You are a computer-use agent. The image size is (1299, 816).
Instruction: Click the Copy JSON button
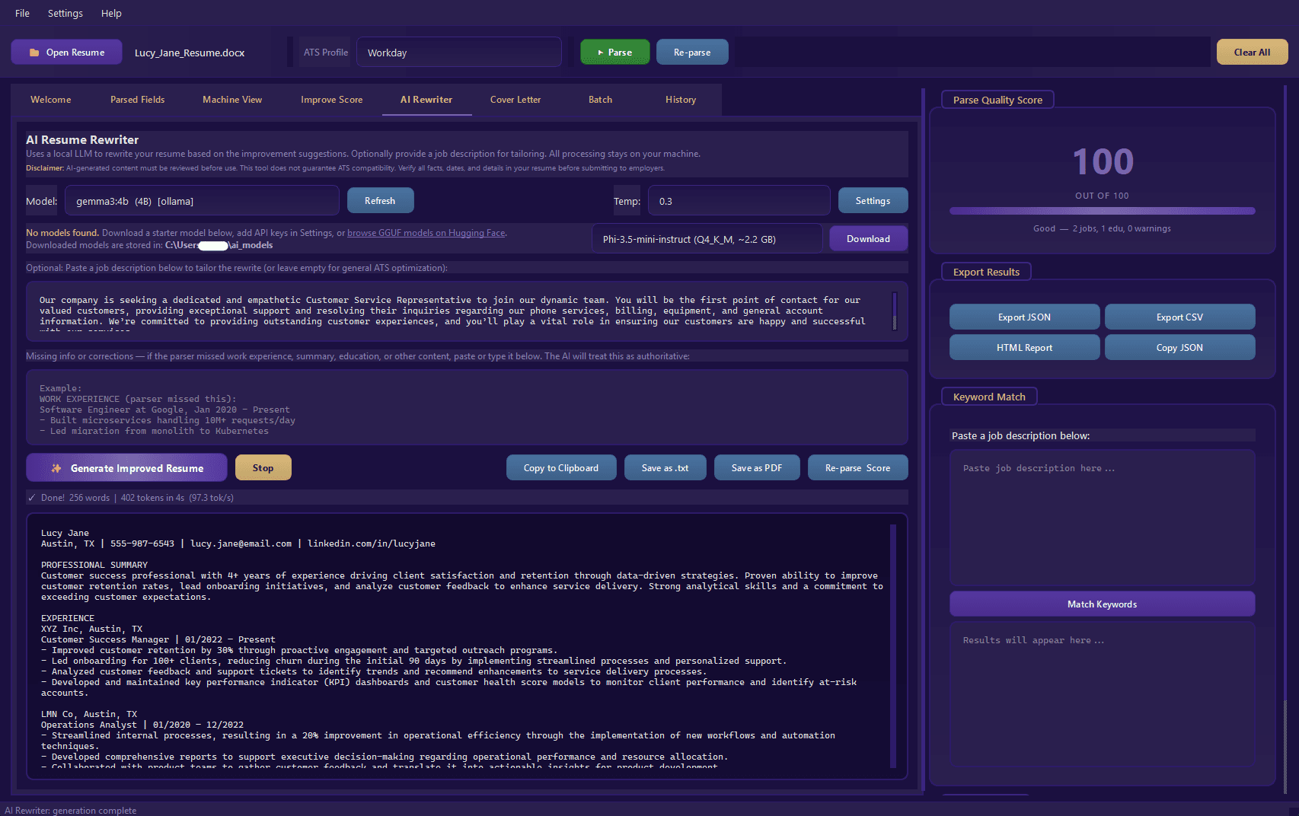(1179, 348)
